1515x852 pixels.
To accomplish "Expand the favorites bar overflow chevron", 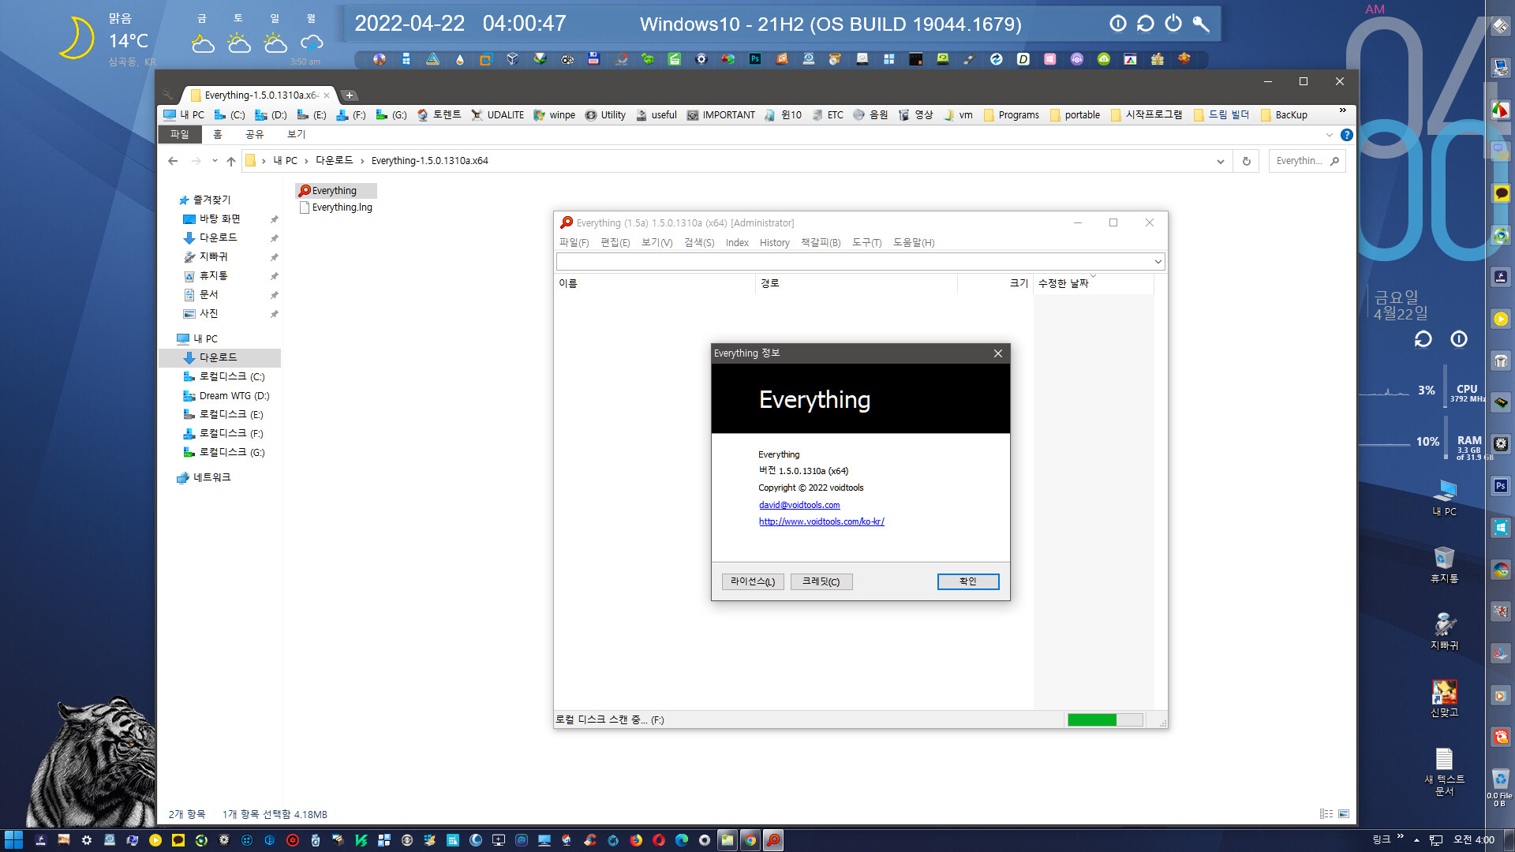I will click(x=1342, y=110).
